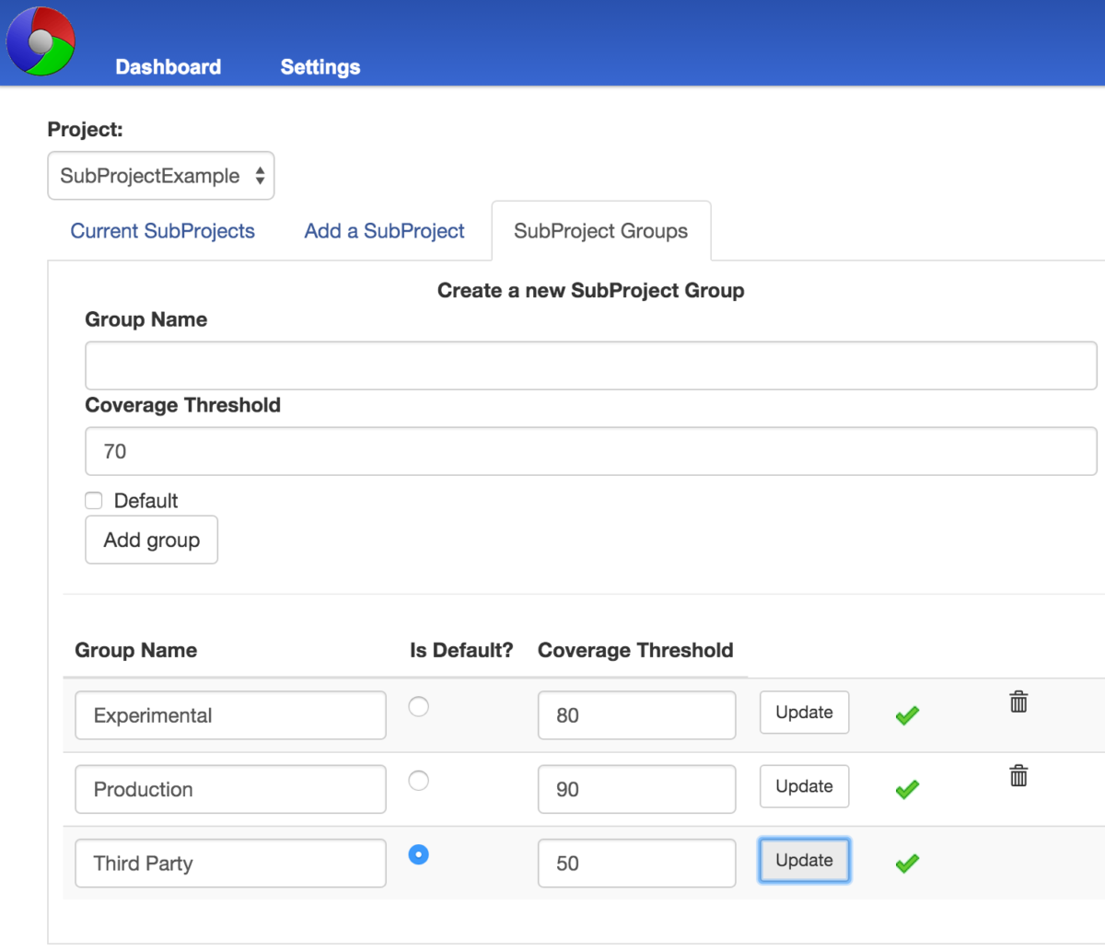Click the selected Third Party default radio button
Viewport: 1105px width, 951px height.
click(419, 854)
